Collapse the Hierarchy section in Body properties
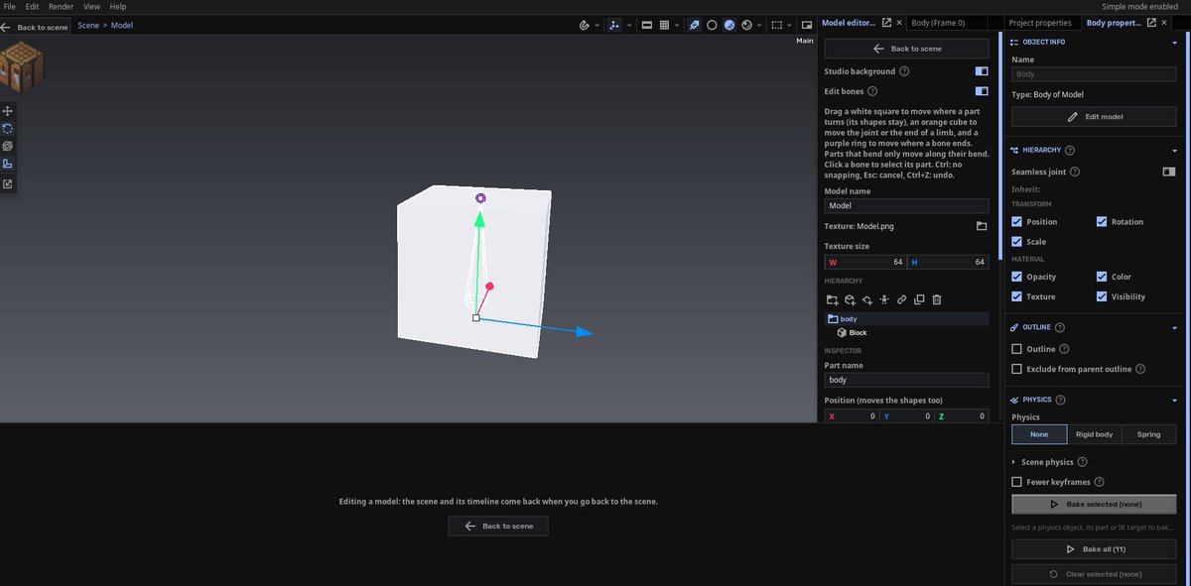Viewport: 1191px width, 586px height. coord(1174,151)
